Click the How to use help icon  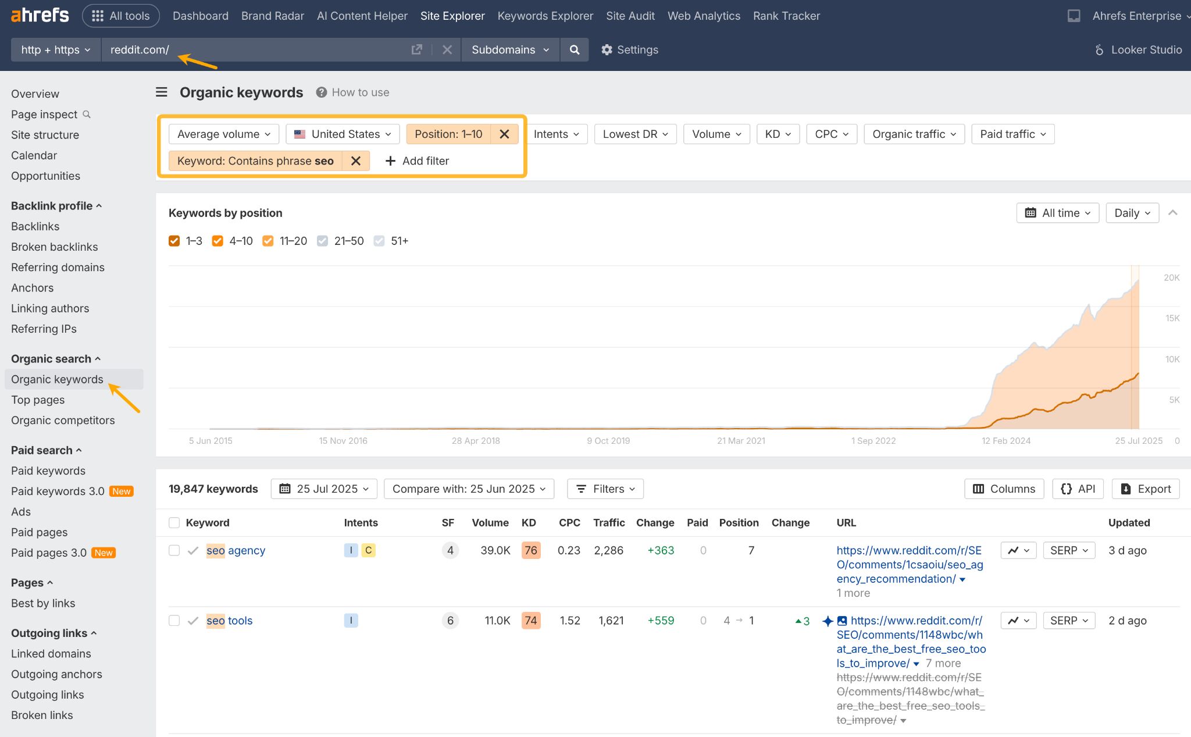point(320,92)
